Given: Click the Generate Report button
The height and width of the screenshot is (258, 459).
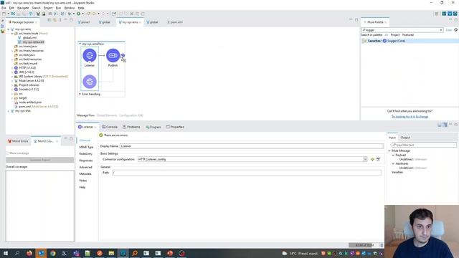Looking at the screenshot, I should coord(40,160).
